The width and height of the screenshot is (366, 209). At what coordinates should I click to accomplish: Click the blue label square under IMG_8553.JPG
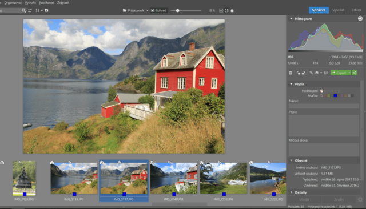224,194
